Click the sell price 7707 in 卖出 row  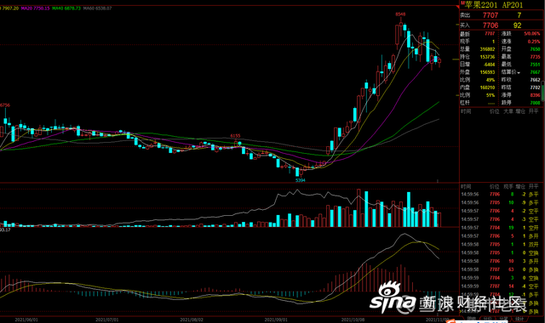click(x=490, y=15)
